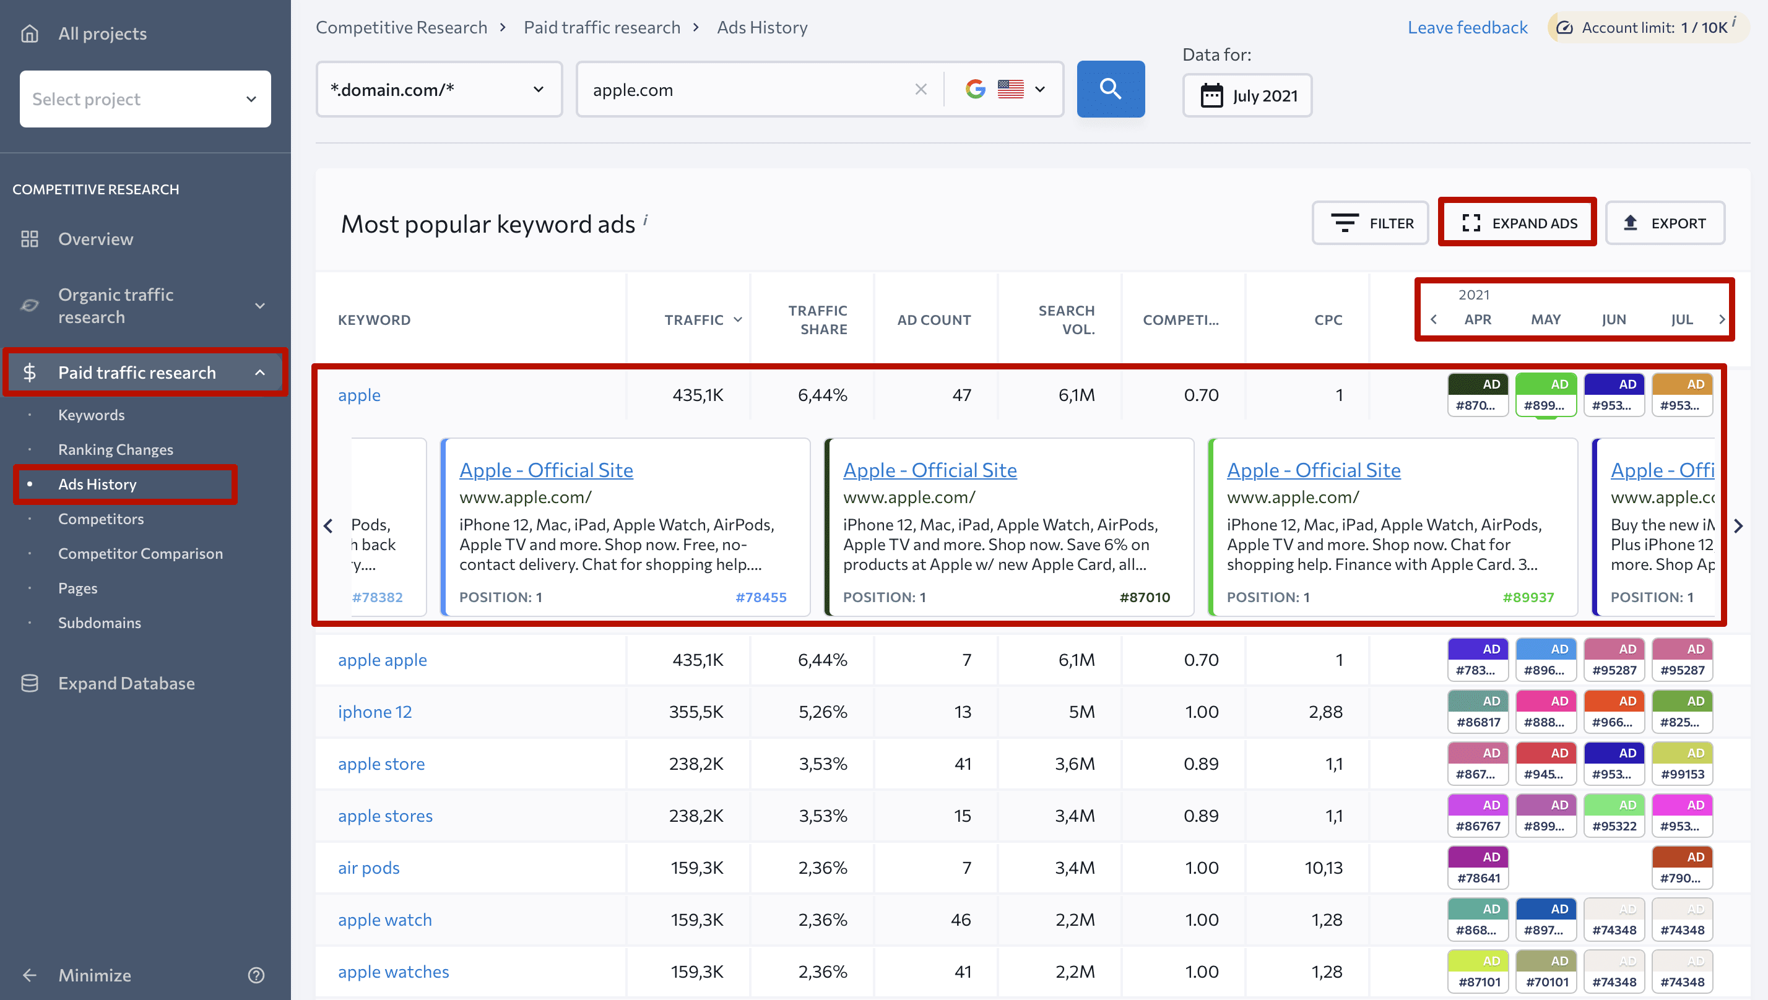Viewport: 1768px width, 1000px height.
Task: Open the help question mark icon
Action: click(256, 975)
